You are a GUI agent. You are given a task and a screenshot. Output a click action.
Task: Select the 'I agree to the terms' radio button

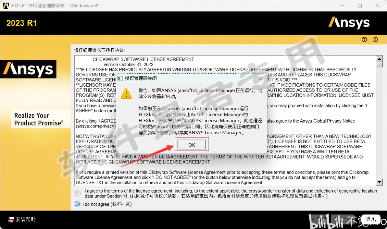[77, 194]
